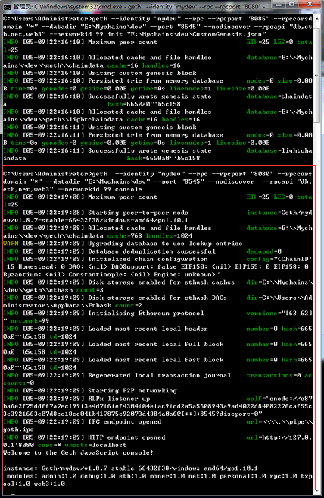Click 'IPC endpoint opened' message

pos(124,422)
